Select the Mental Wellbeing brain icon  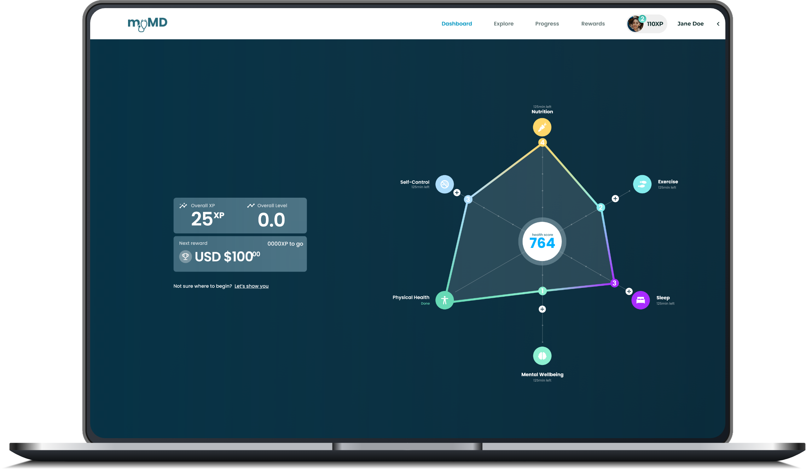click(542, 356)
